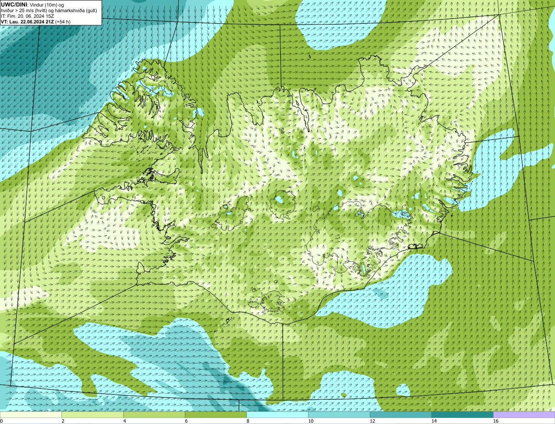Click the legend scale label '8'
The width and height of the screenshot is (555, 424).
[248, 421]
